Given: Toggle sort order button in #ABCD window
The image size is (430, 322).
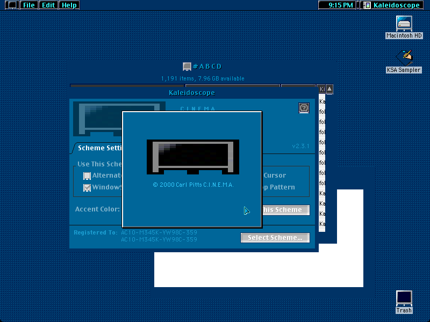Looking at the screenshot, I should (x=329, y=89).
